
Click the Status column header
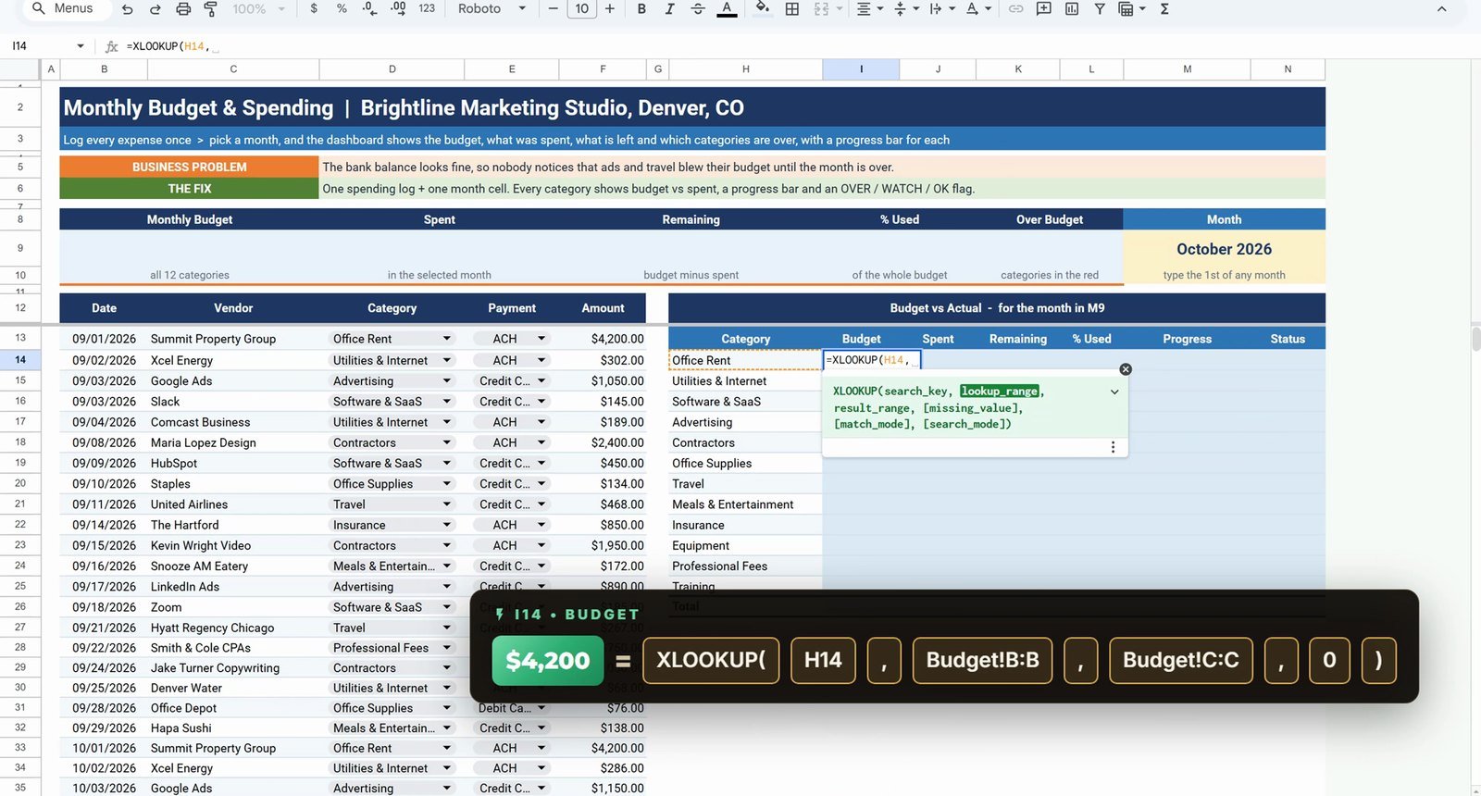[1288, 339]
